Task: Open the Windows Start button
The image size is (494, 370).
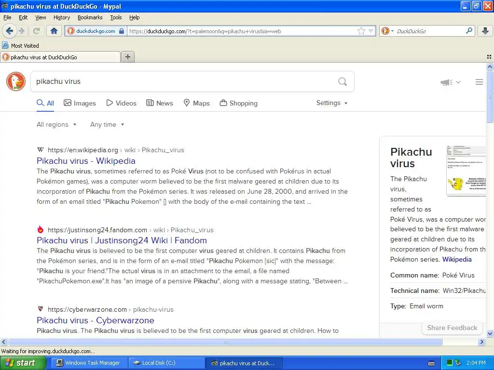Action: point(23,363)
